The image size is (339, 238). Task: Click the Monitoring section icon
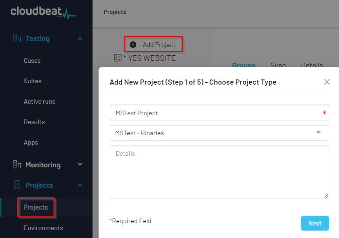[17, 165]
